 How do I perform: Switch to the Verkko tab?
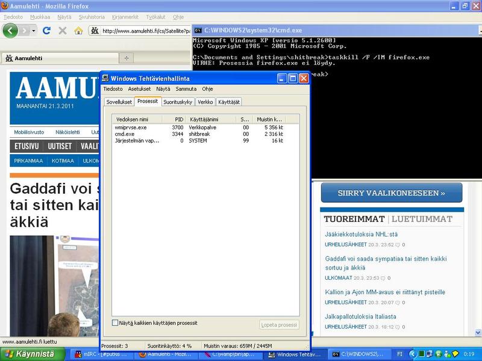[x=205, y=102]
